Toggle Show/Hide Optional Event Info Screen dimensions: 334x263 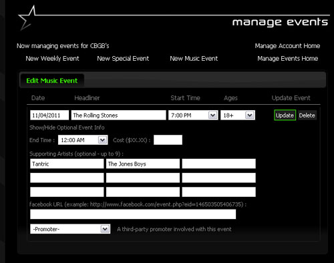tap(67, 127)
